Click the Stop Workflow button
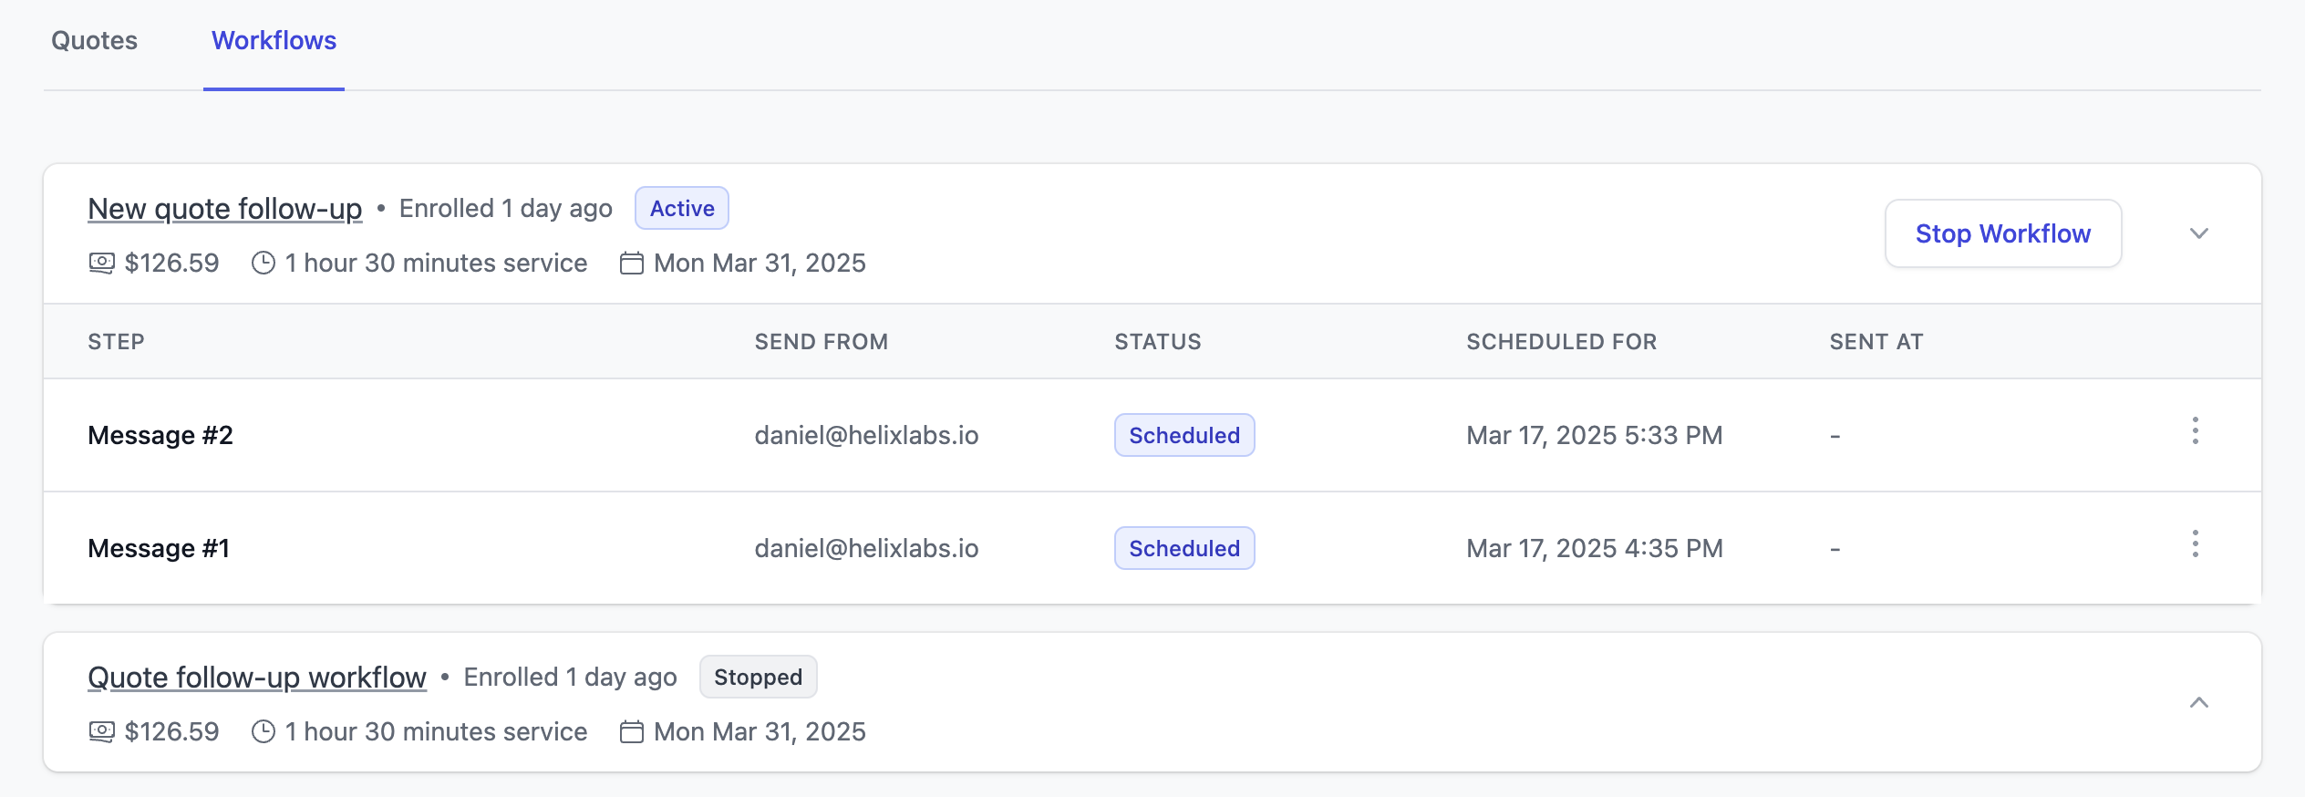 (x=2003, y=233)
